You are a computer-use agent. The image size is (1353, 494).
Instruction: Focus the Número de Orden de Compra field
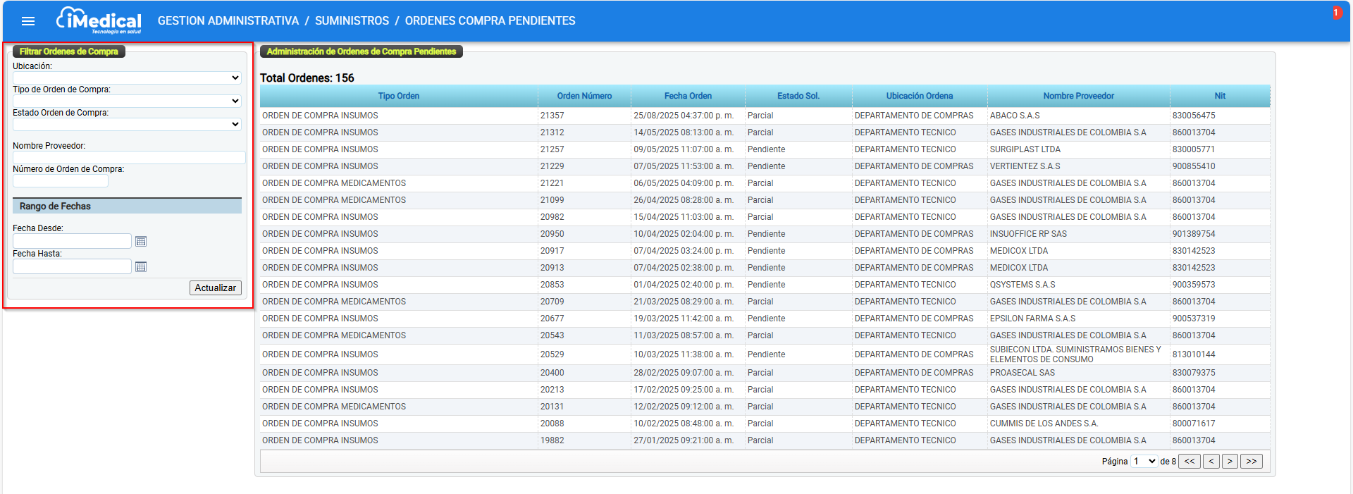click(61, 181)
